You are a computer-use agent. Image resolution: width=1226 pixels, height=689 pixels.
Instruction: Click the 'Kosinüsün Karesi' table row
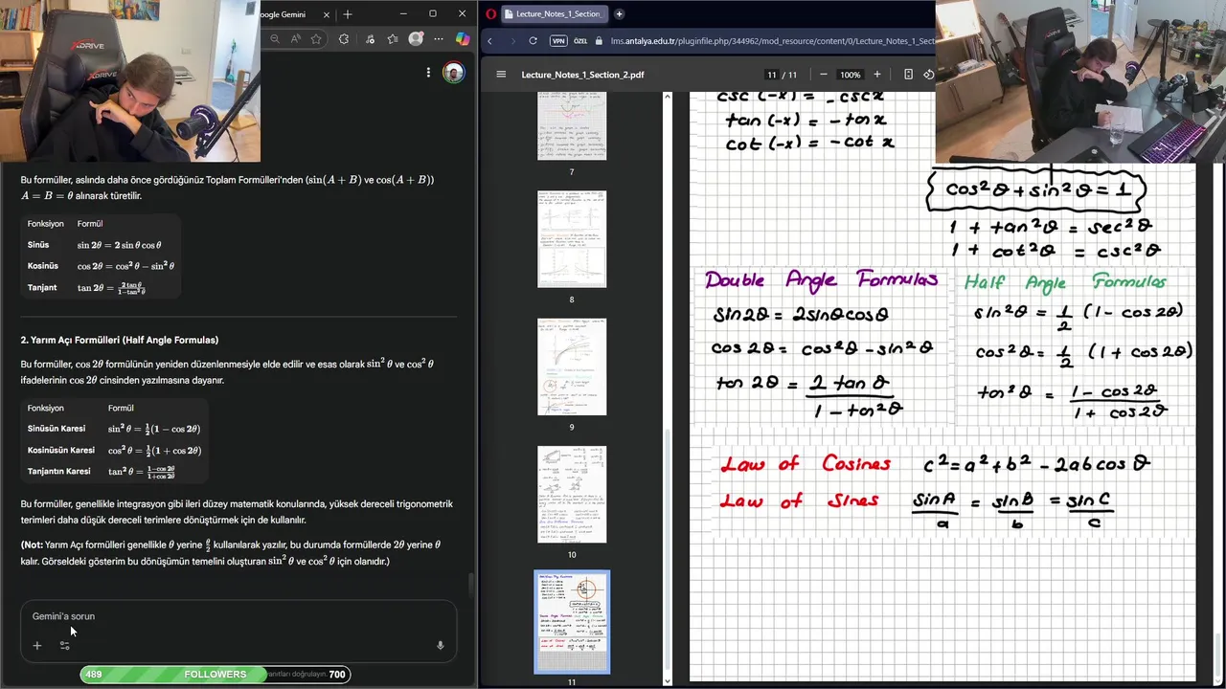tap(114, 450)
